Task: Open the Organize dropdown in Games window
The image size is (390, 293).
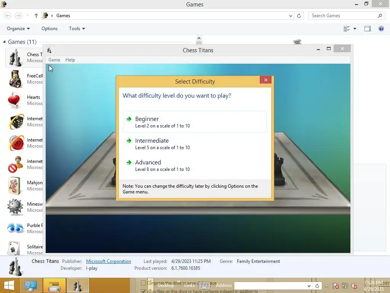Action: point(18,29)
